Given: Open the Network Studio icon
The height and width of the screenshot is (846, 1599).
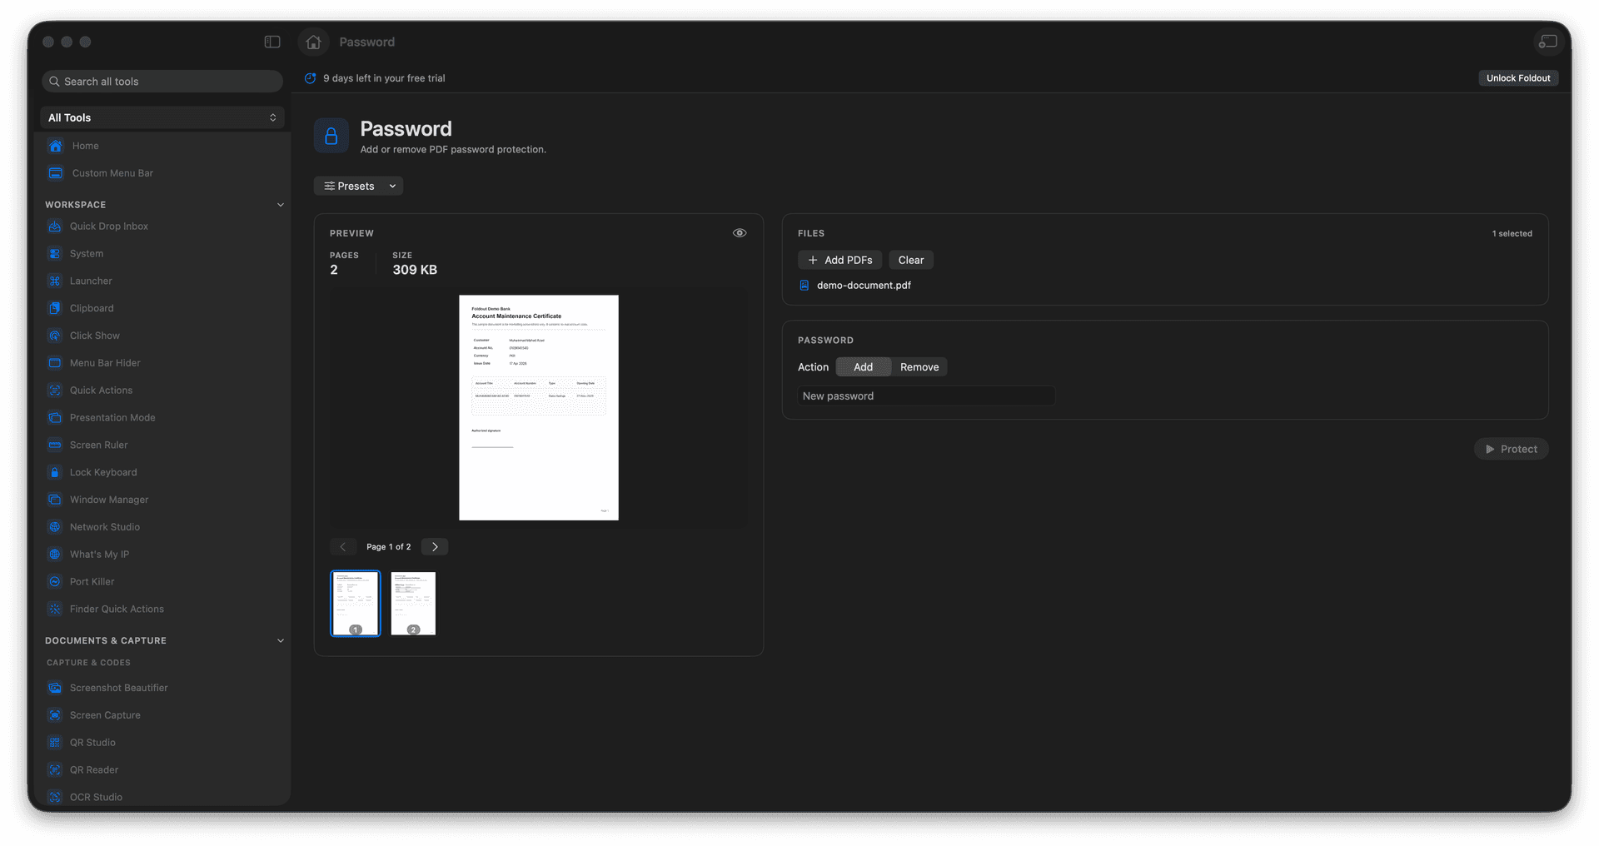Looking at the screenshot, I should point(55,527).
